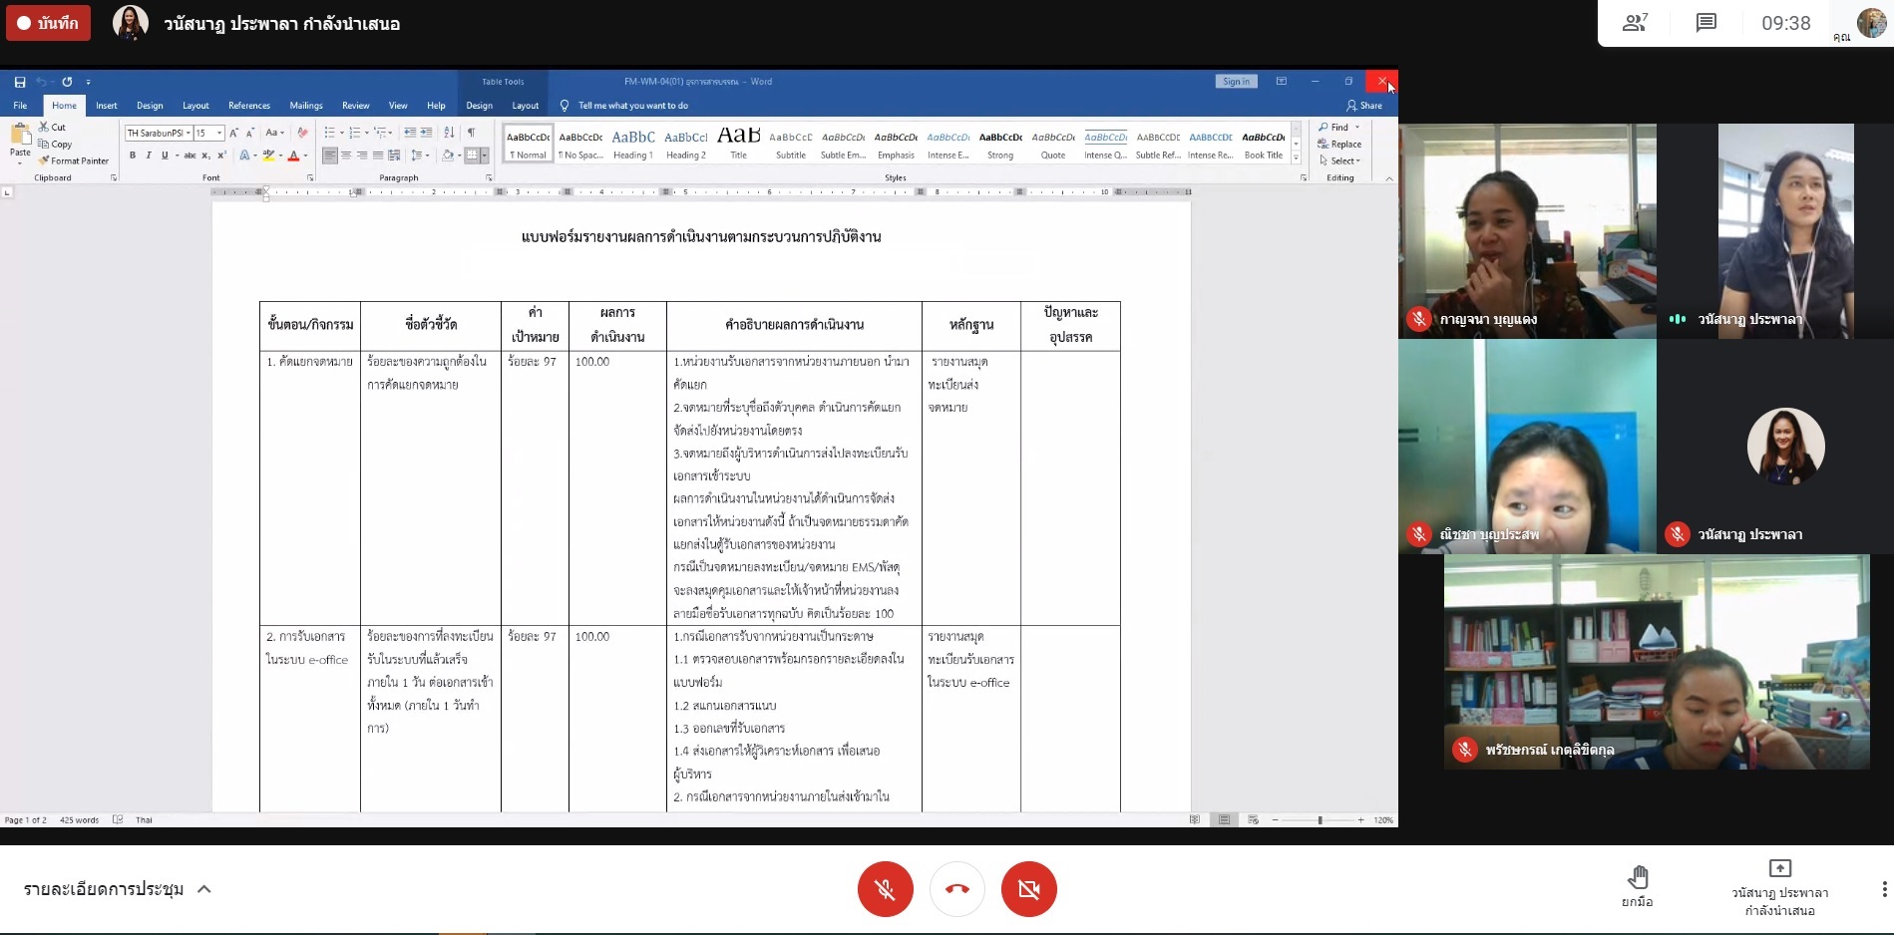Switch to the References ribbon tab
The width and height of the screenshot is (1894, 935).
pyautogui.click(x=248, y=106)
